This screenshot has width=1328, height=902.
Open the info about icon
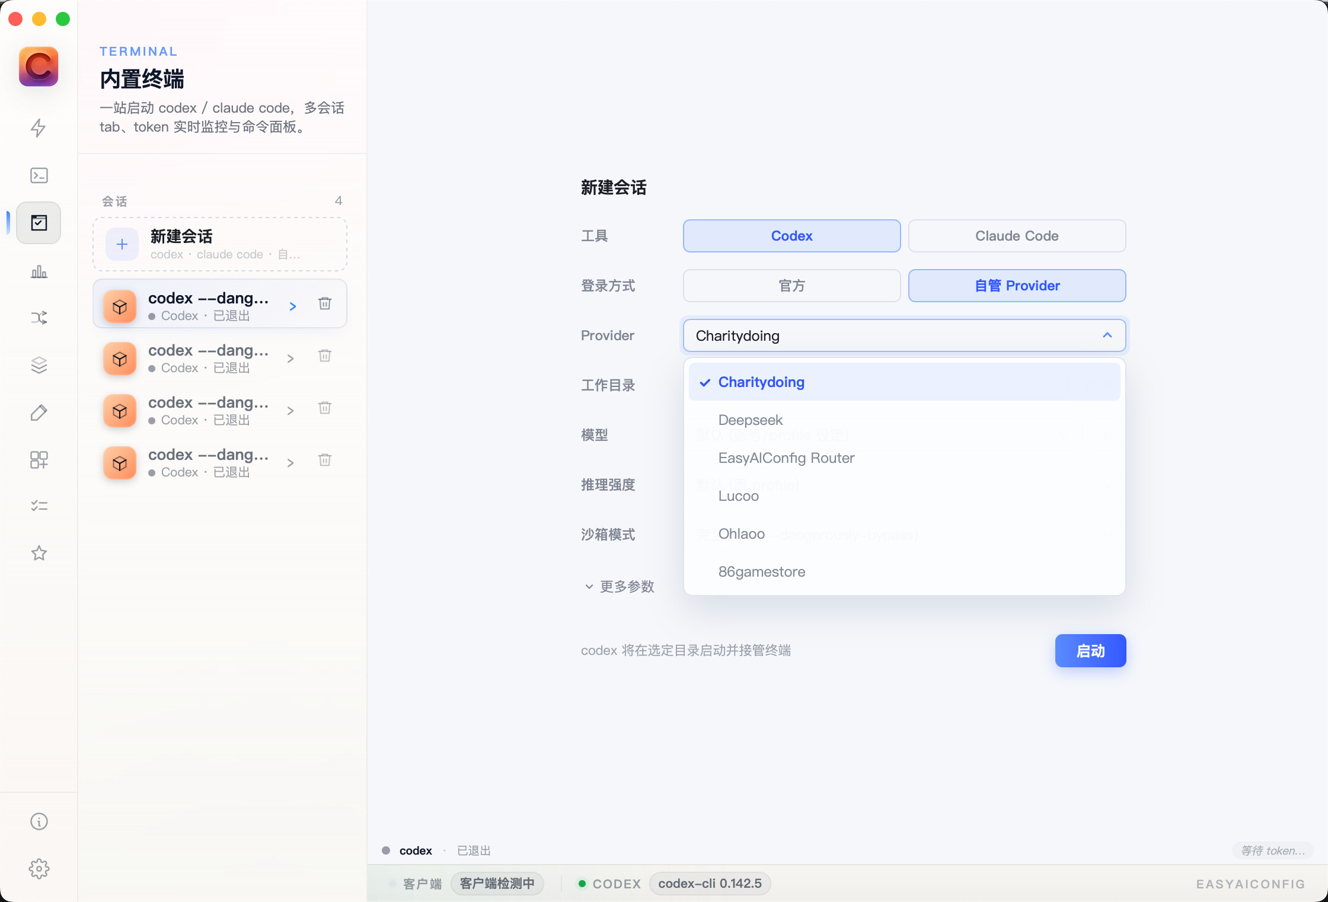pos(39,821)
